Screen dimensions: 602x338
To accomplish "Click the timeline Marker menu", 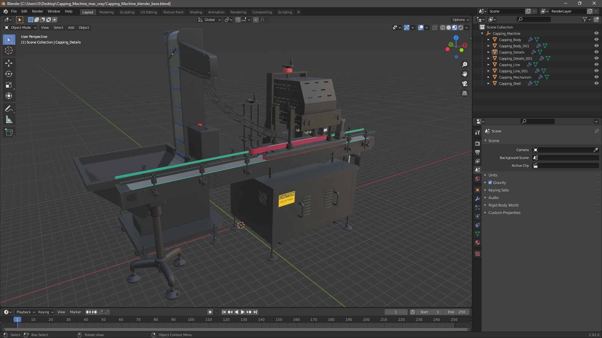I will tap(75, 312).
